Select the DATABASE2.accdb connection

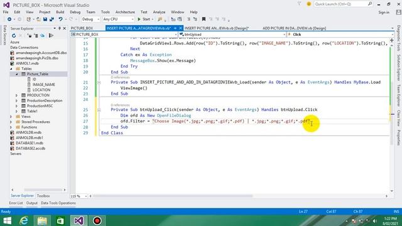pyautogui.click(x=30, y=148)
